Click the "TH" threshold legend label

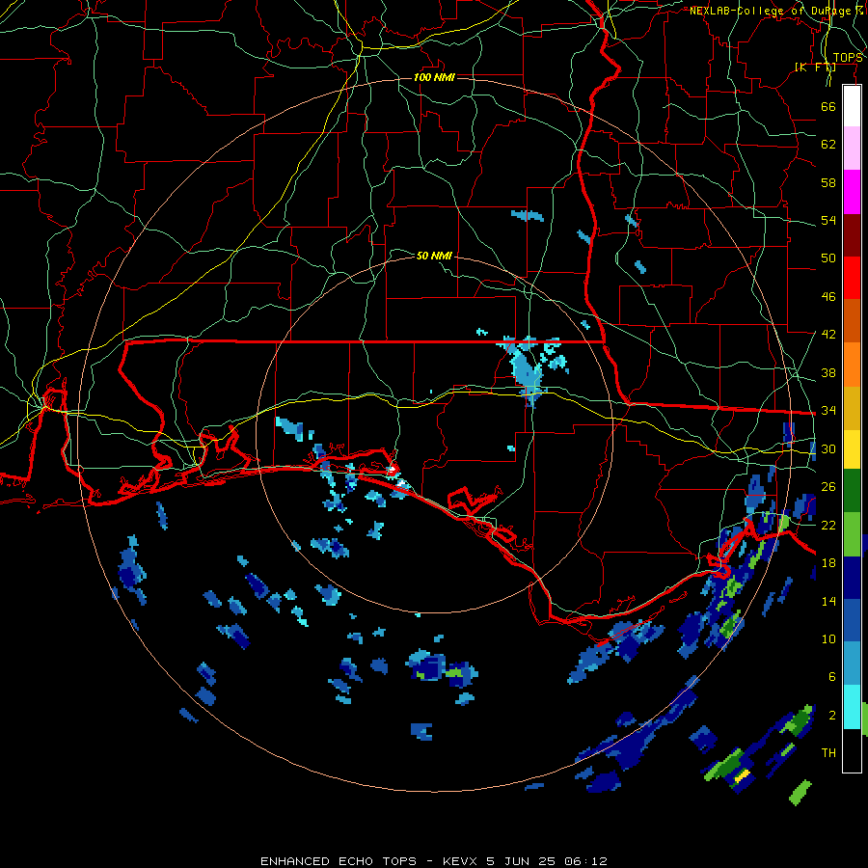pyautogui.click(x=828, y=753)
